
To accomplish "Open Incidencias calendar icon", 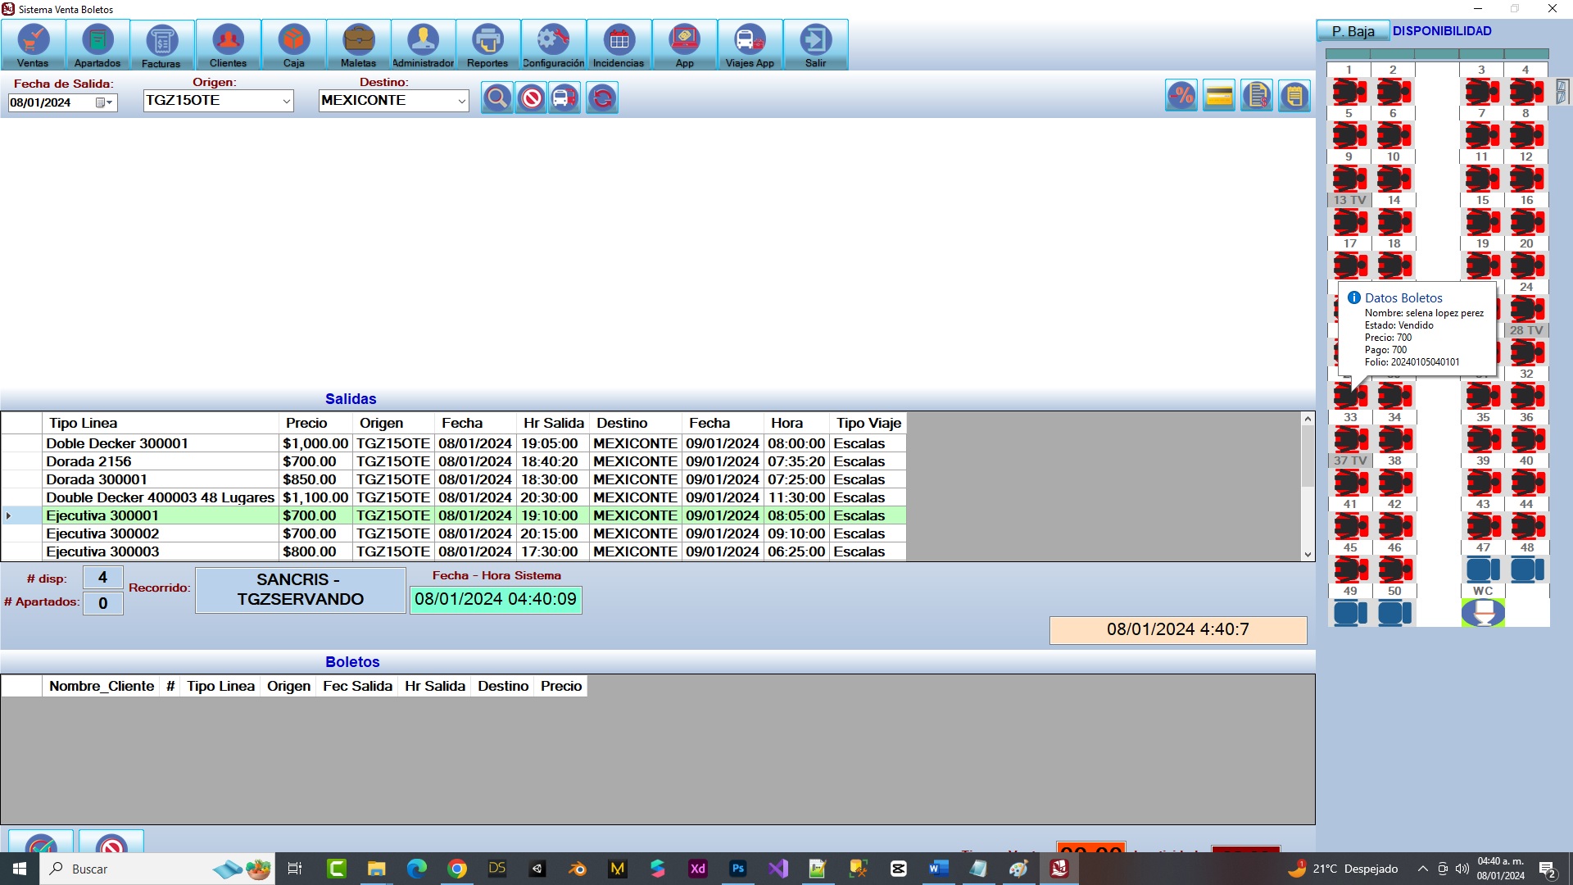I will click(x=619, y=45).
